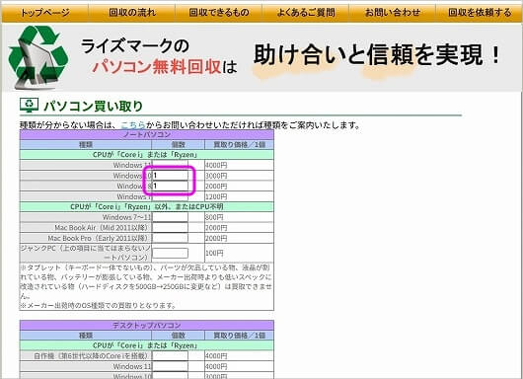Click quantity field for Windows 7〜11 800円 row
The height and width of the screenshot is (379, 523).
click(170, 217)
